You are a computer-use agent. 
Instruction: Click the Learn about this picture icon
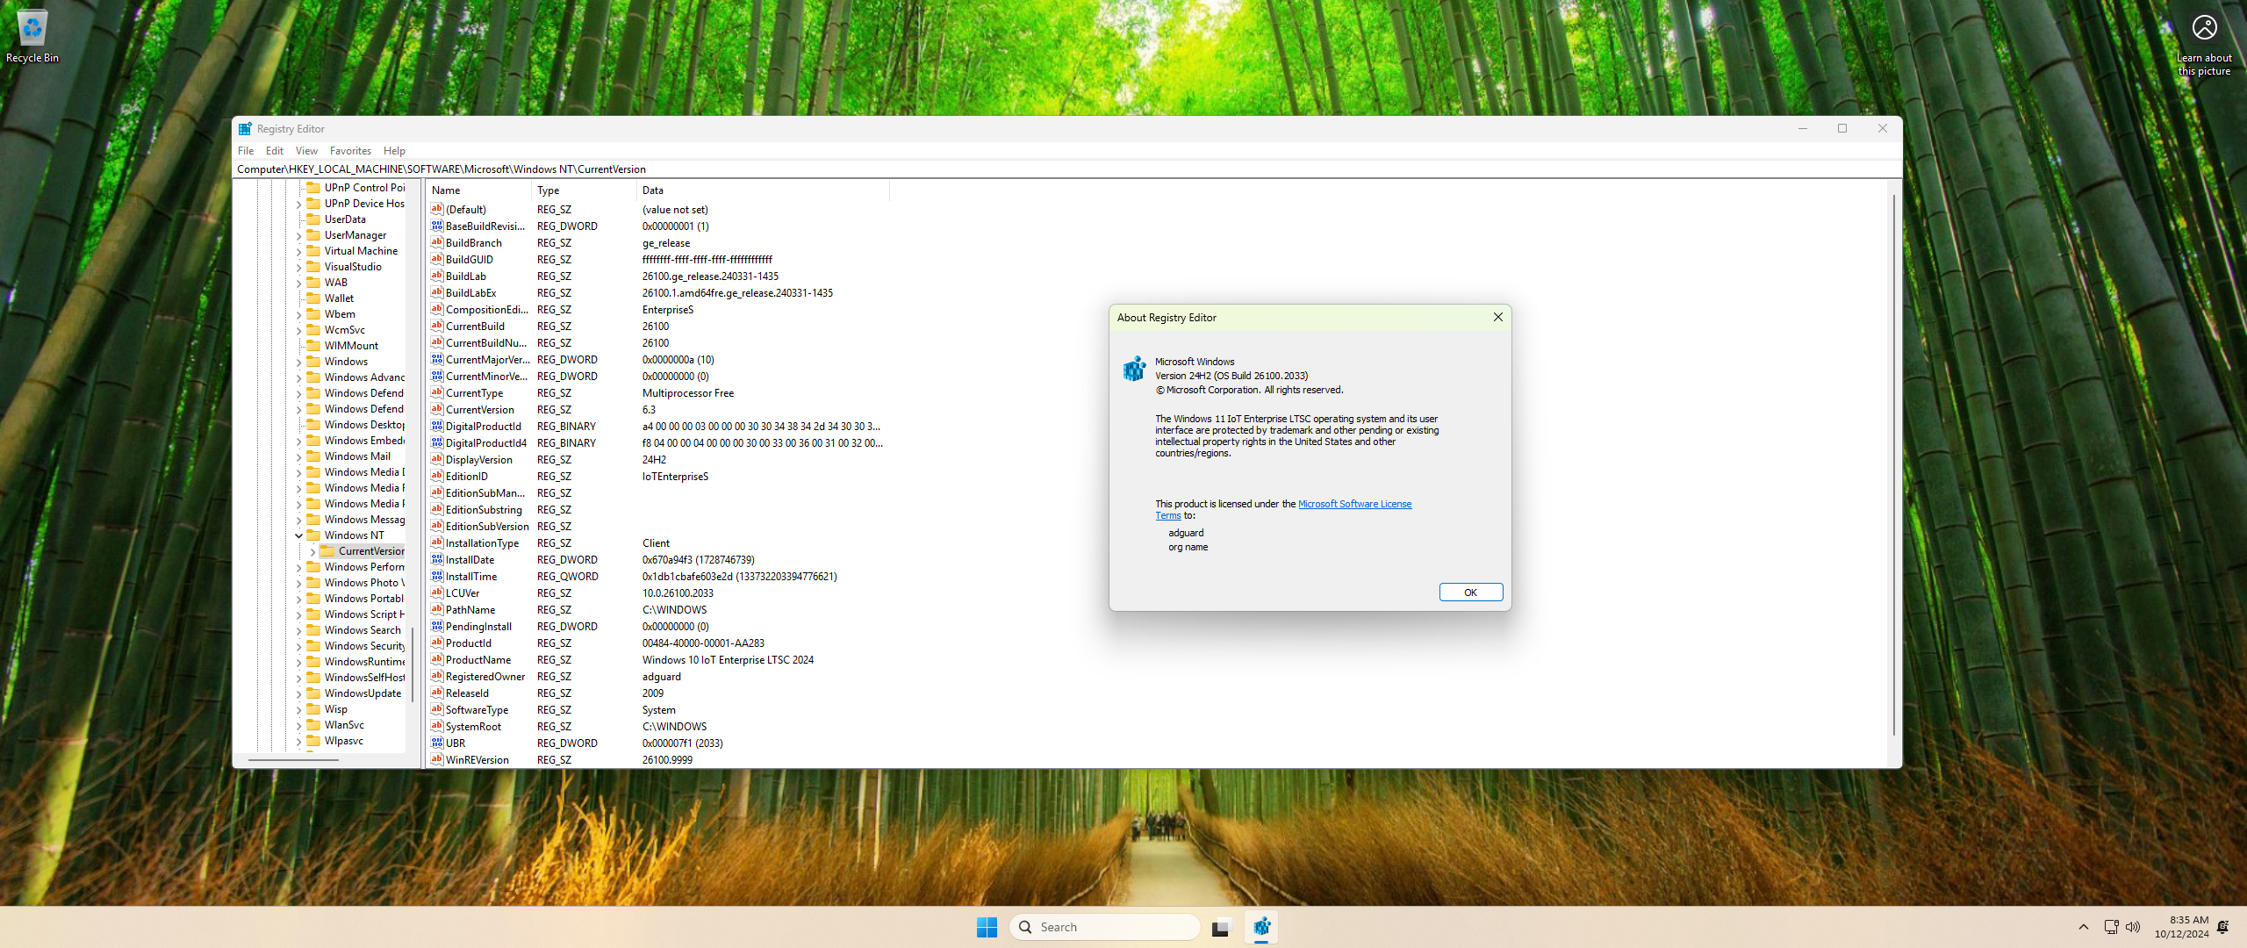click(2204, 44)
